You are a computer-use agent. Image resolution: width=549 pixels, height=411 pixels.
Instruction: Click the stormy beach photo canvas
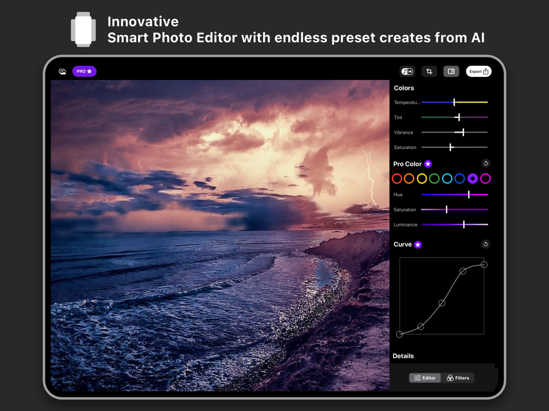[220, 235]
